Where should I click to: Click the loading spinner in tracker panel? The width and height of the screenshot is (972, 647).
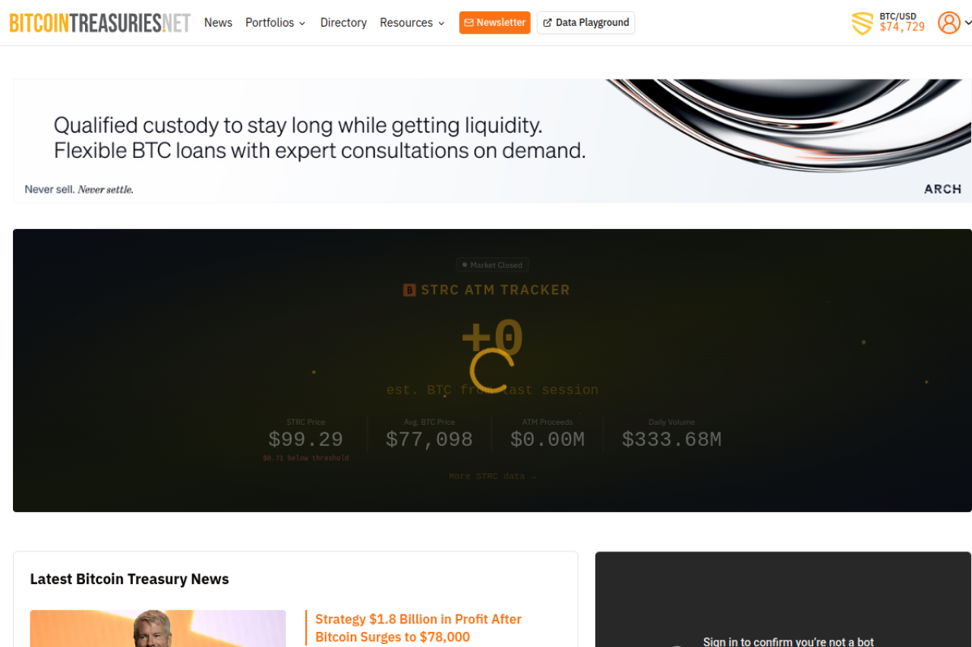tap(492, 371)
